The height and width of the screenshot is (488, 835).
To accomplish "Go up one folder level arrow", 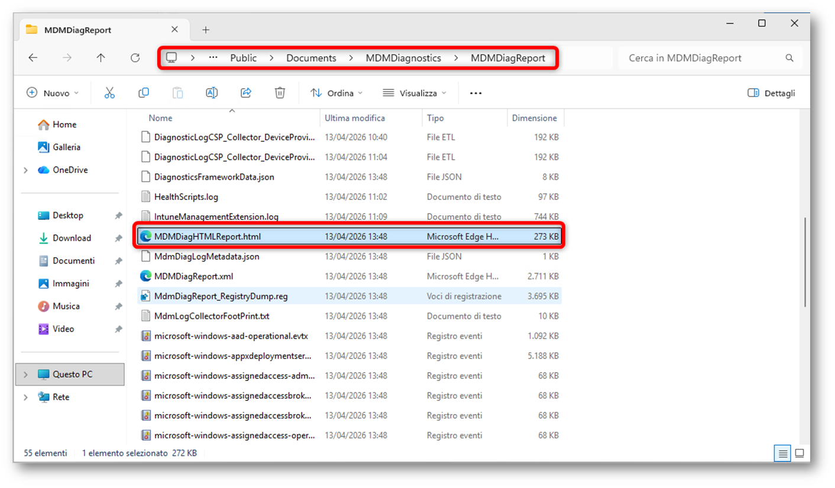I will [x=101, y=58].
